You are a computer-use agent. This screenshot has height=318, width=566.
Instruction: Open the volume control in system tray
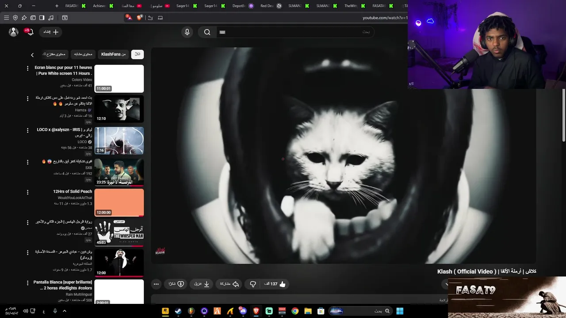click(x=26, y=311)
